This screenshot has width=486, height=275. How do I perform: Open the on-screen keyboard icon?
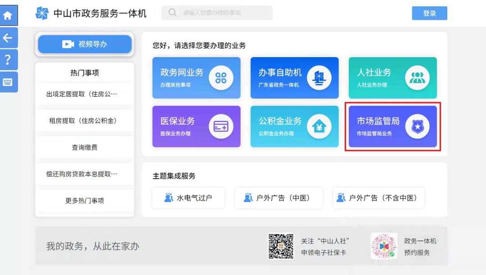click(9, 81)
